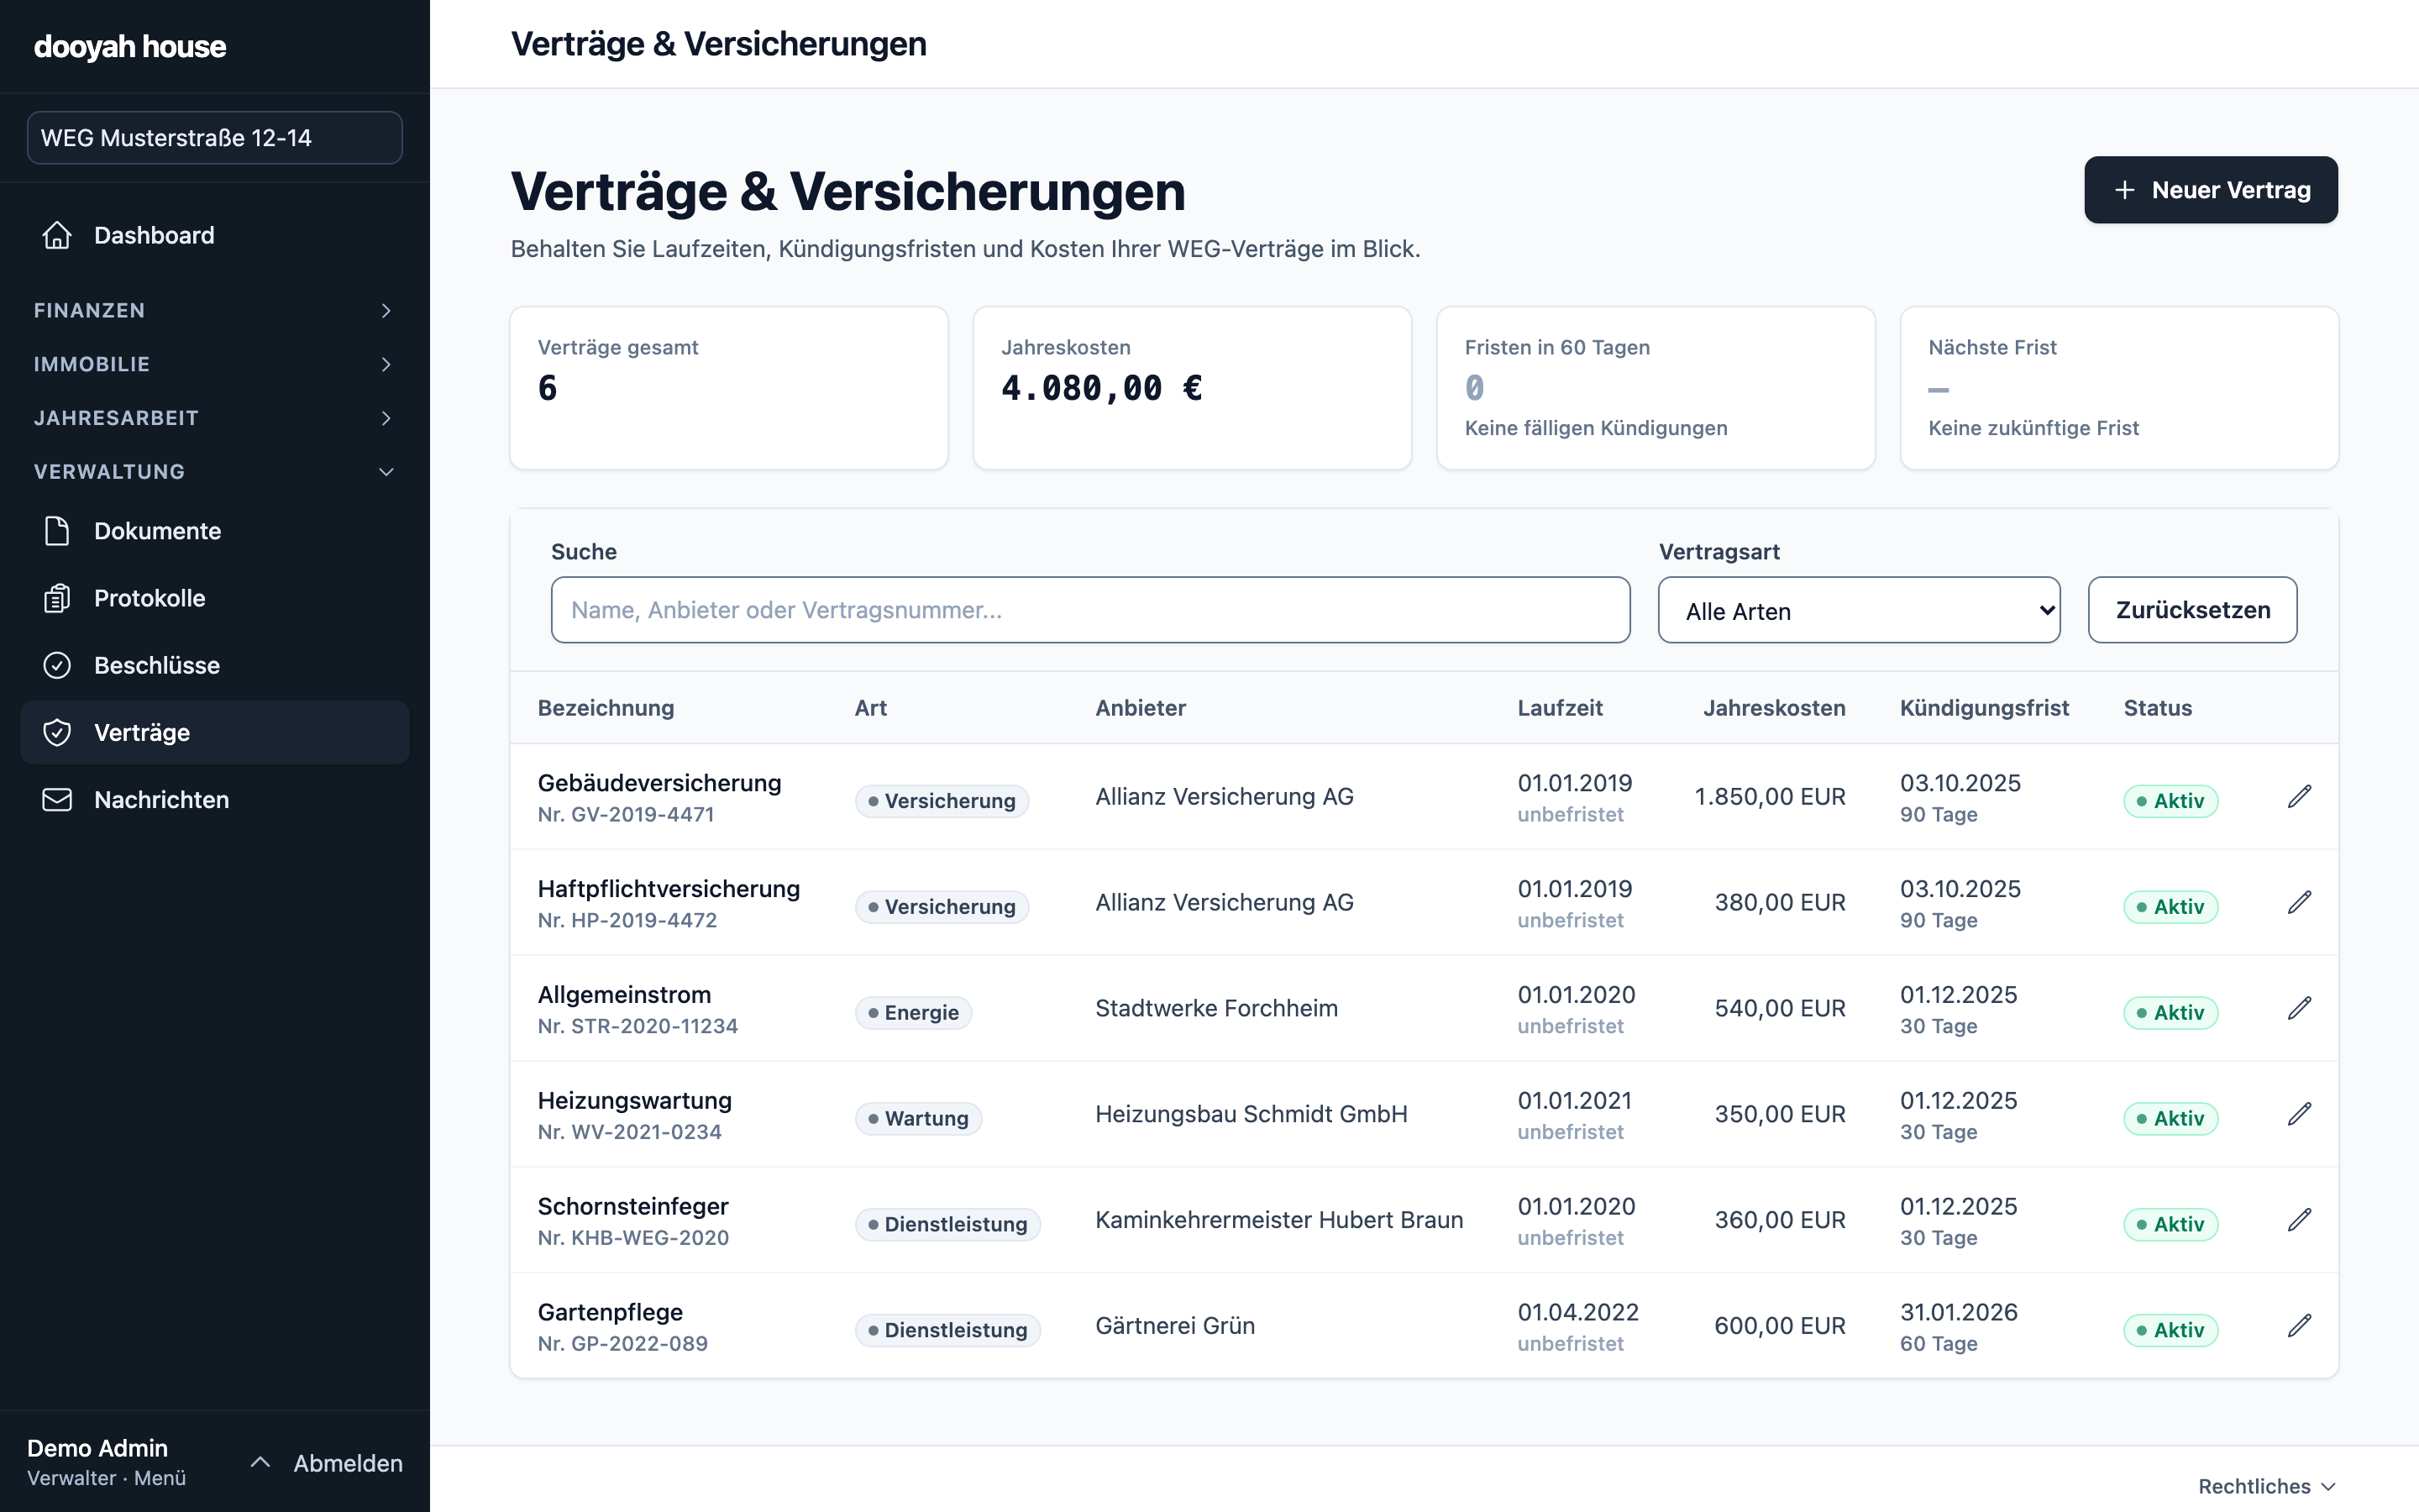Click the Verträge gesamt summary card
This screenshot has width=2419, height=1512.
[729, 388]
